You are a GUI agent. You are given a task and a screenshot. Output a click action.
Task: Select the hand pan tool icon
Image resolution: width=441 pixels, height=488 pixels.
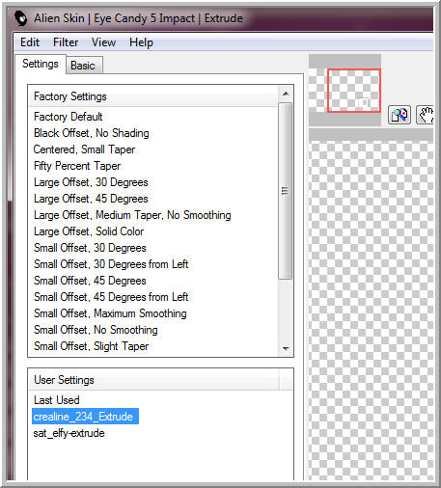point(426,115)
